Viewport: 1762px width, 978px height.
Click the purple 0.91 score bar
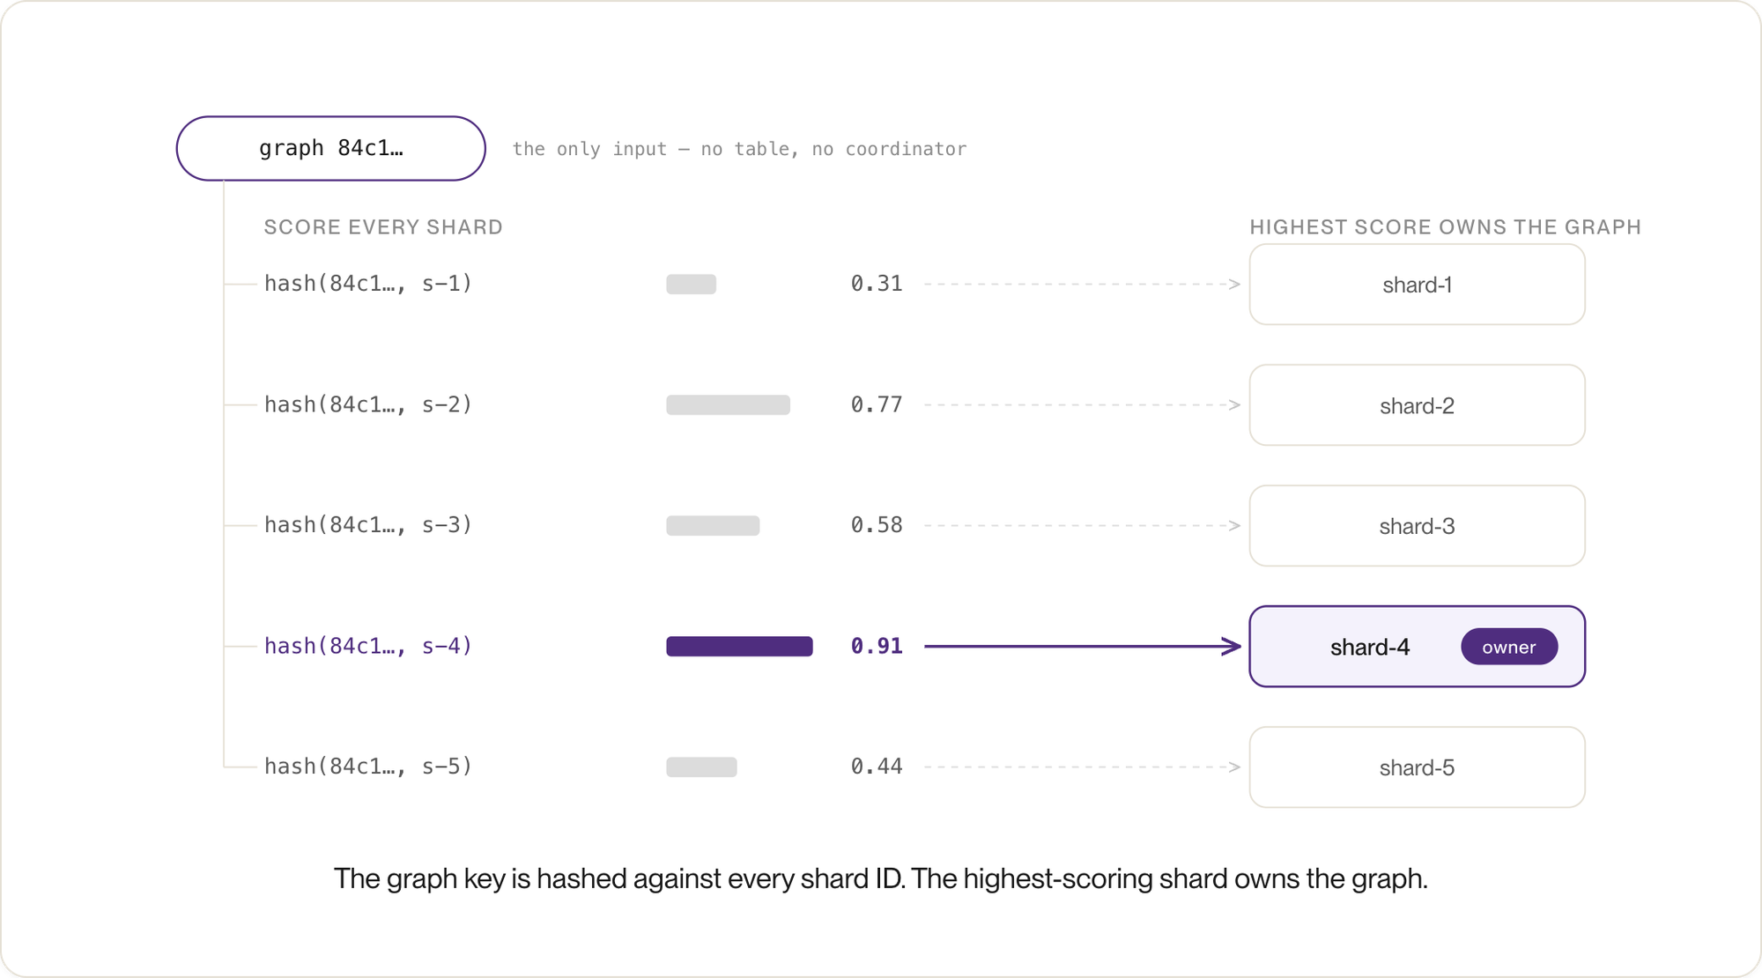pyautogui.click(x=739, y=647)
